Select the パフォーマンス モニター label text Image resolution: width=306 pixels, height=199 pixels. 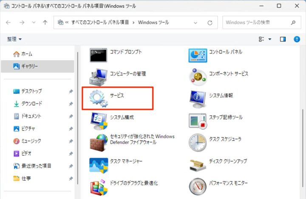(228, 183)
